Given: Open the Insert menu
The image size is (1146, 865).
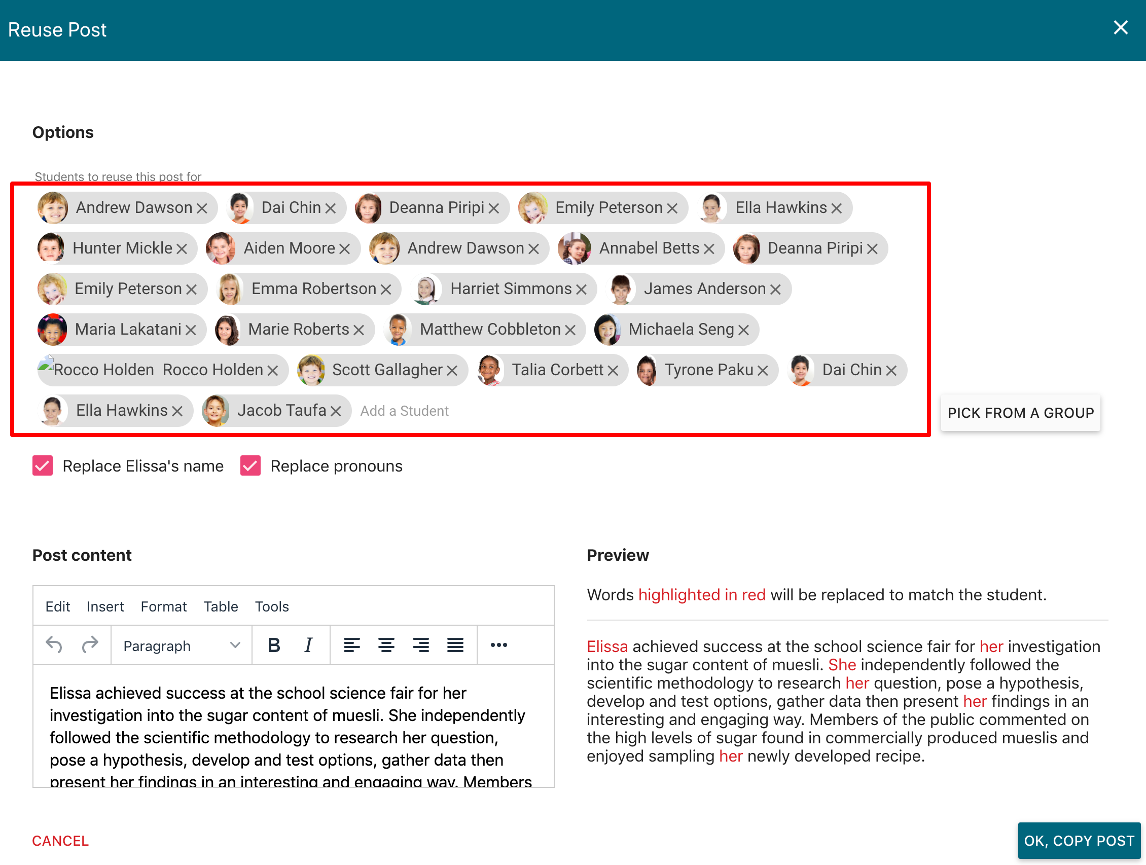Looking at the screenshot, I should 105,606.
